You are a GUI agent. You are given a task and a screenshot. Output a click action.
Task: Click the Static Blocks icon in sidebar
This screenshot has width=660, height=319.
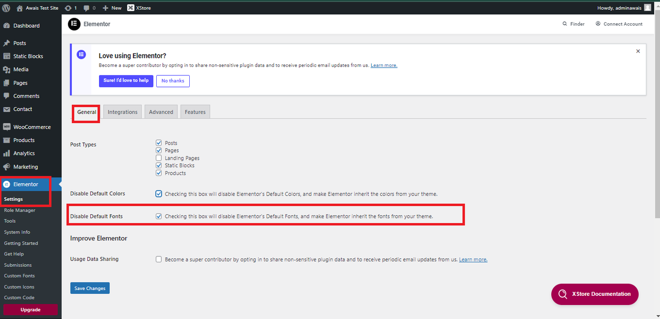pyautogui.click(x=7, y=56)
